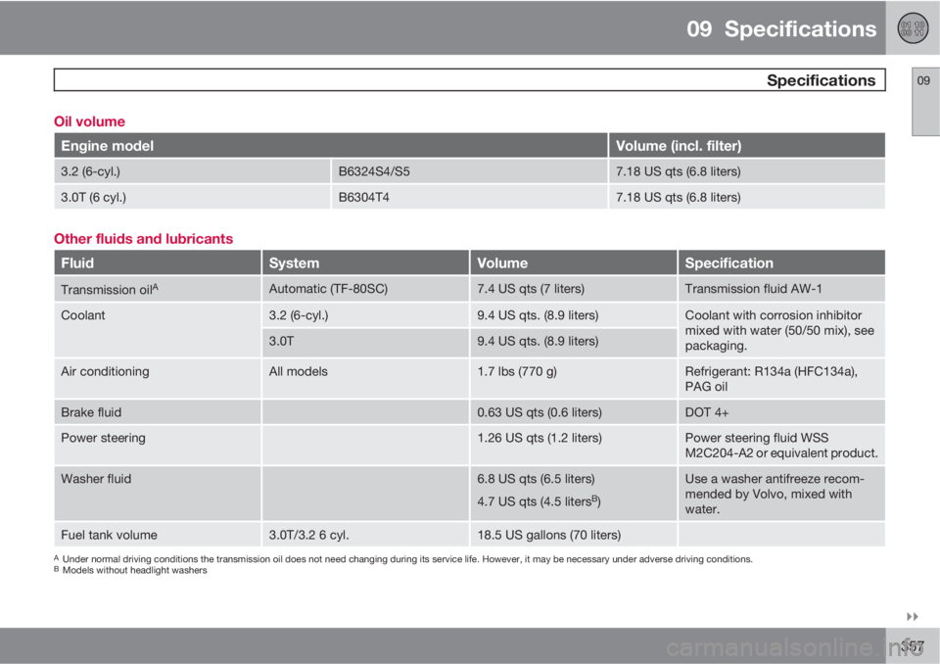Click the 'Oil volume' heading
Screen dimensions: 940x664
click(89, 121)
